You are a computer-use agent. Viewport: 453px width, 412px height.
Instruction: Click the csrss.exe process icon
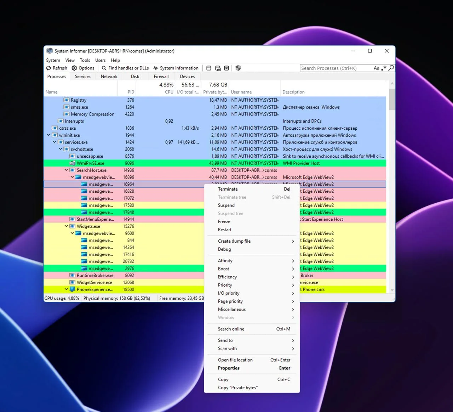point(55,128)
